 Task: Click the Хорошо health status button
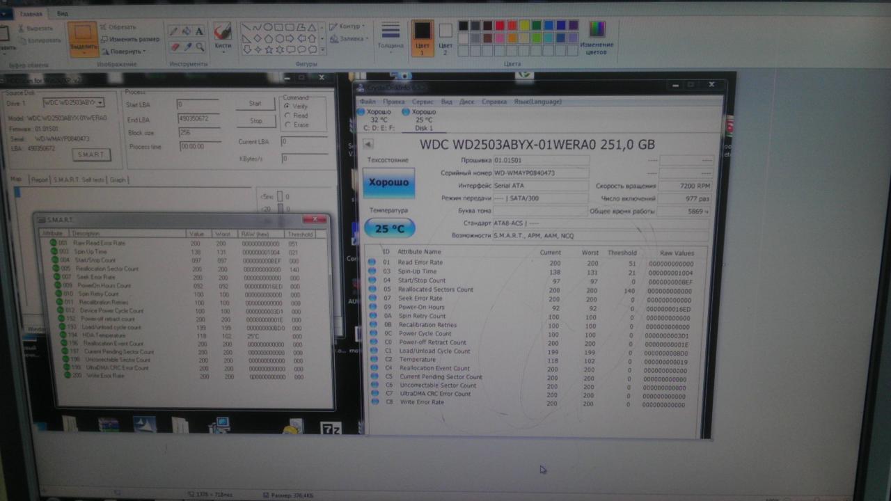389,182
